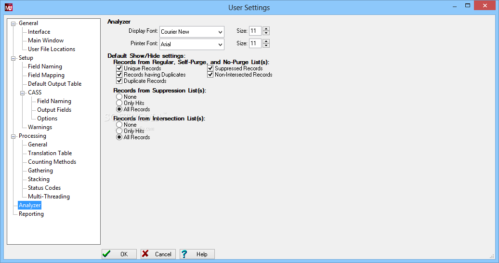Increase the Display Font size

[x=266, y=28]
